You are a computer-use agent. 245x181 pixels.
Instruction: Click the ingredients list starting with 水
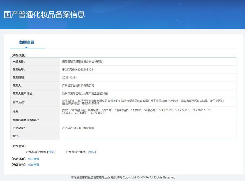(137, 111)
